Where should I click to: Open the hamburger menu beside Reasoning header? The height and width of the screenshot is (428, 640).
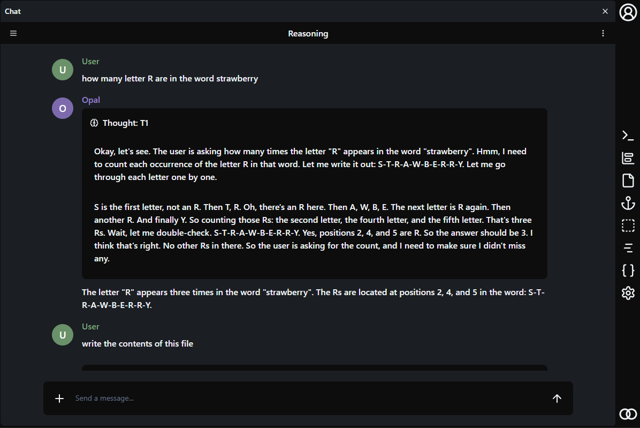13,33
